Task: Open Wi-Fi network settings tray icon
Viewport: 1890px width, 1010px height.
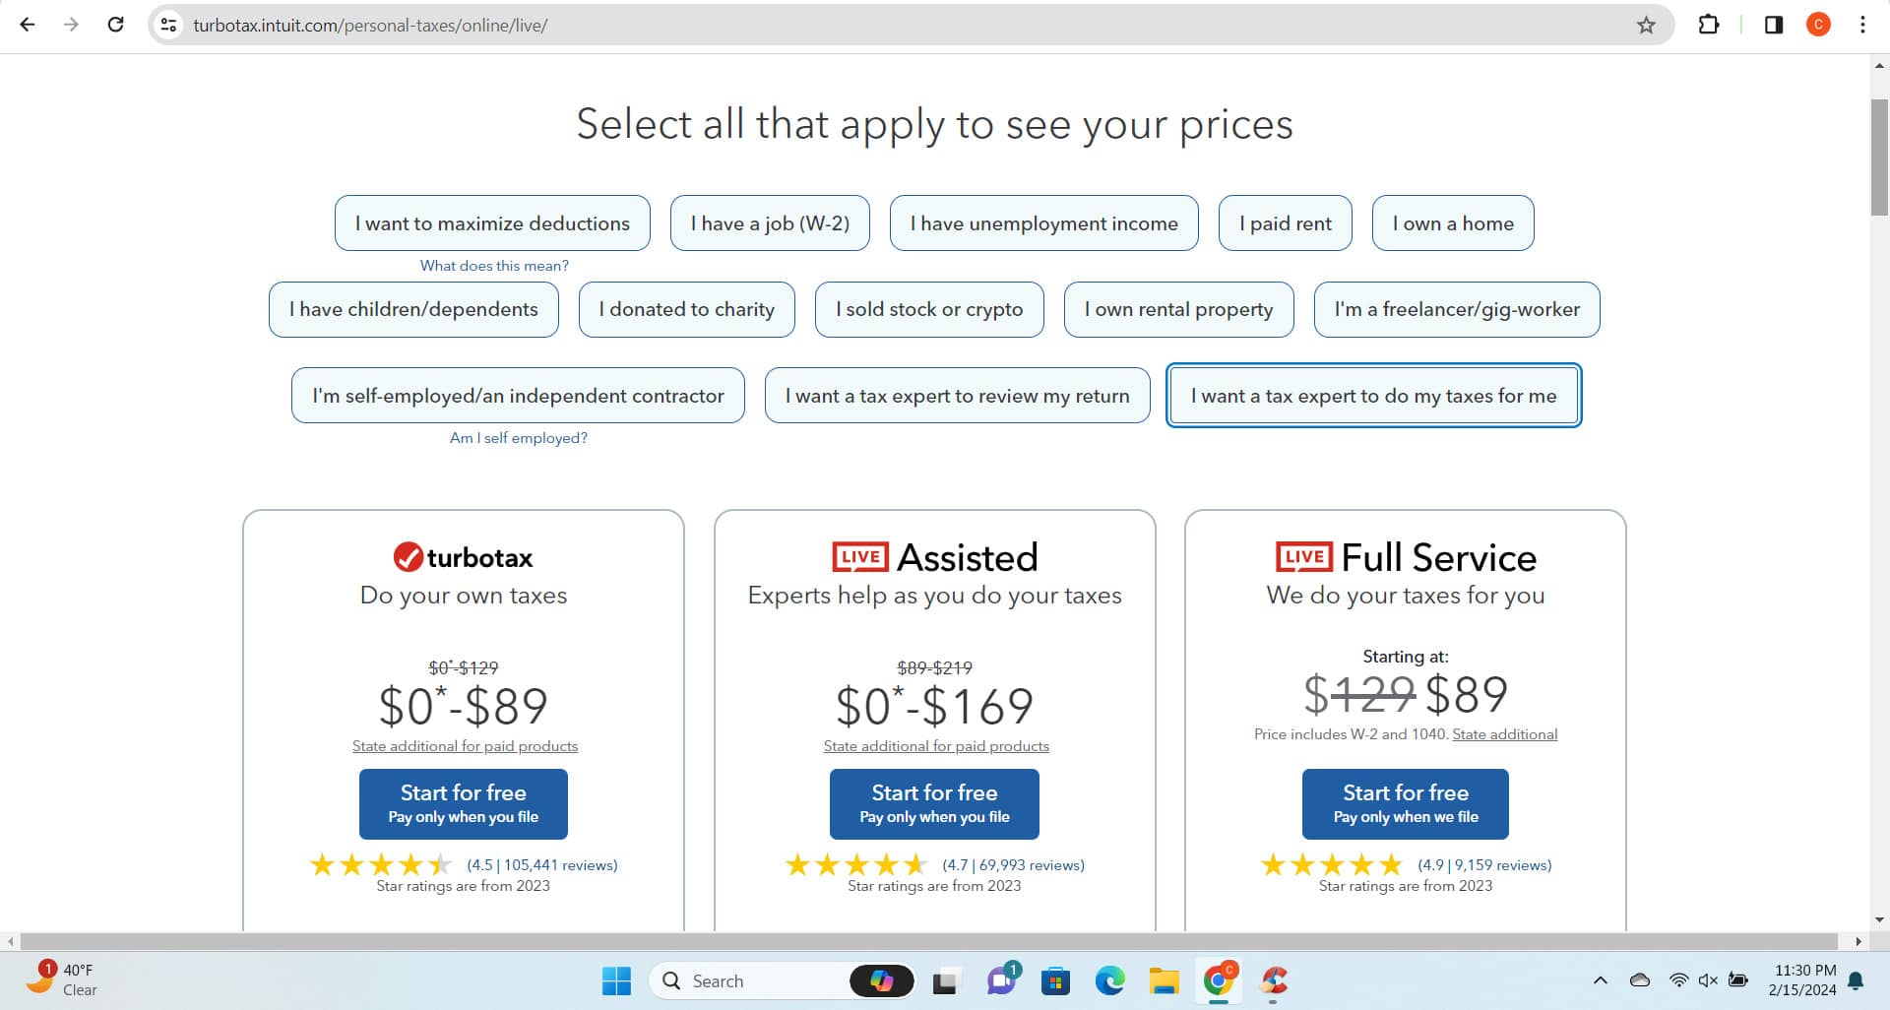Action: point(1678,980)
